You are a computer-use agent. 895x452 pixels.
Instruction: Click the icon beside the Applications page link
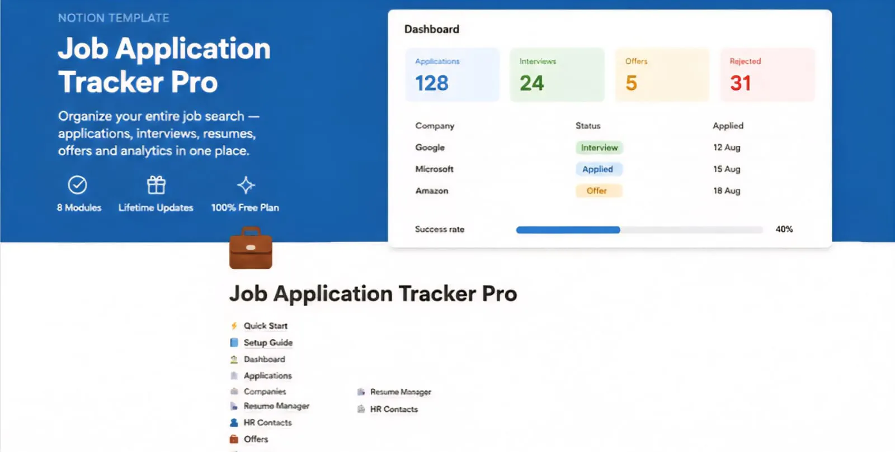point(234,375)
